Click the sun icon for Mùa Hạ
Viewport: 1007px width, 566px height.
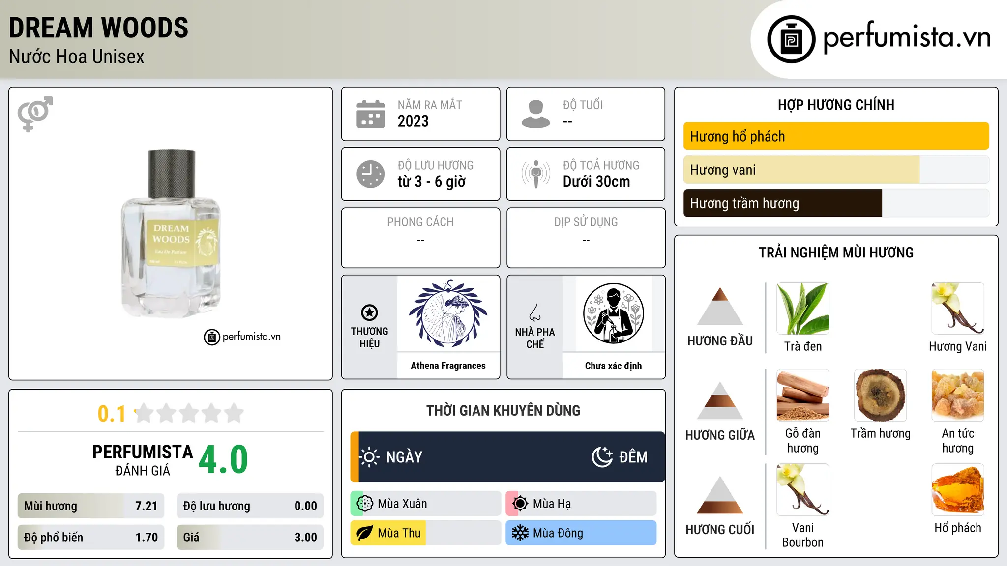[520, 504]
